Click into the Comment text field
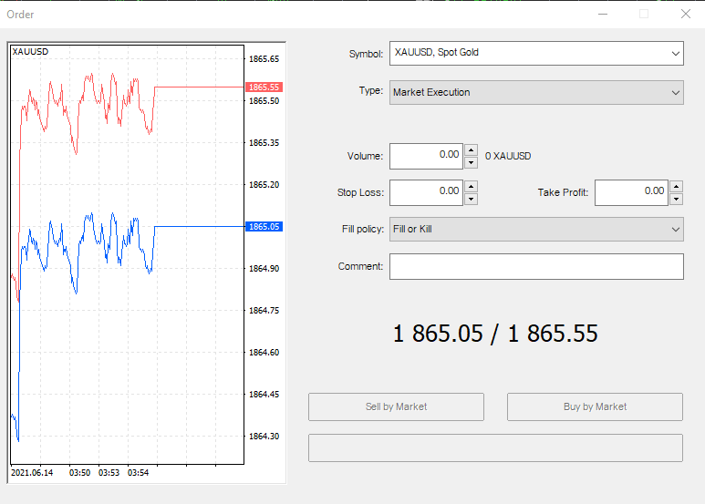The image size is (705, 504). click(x=536, y=266)
